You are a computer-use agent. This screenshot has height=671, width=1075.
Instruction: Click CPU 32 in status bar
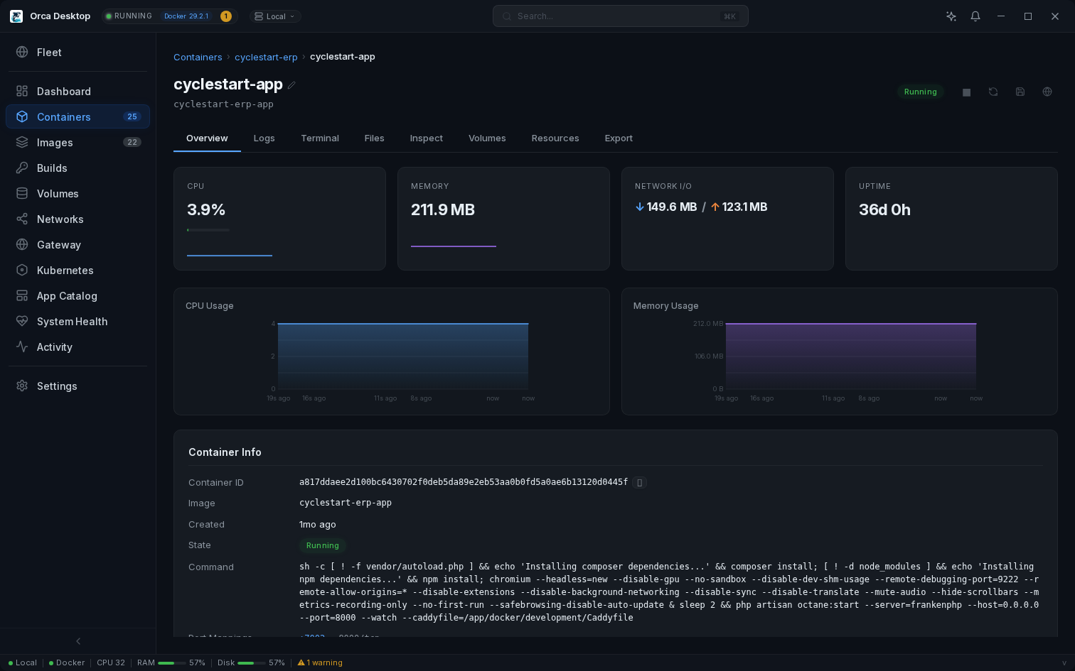111,663
